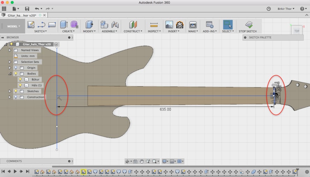The image size is (310, 177).
Task: Click the Measure inspect icon
Action: pos(154,25)
